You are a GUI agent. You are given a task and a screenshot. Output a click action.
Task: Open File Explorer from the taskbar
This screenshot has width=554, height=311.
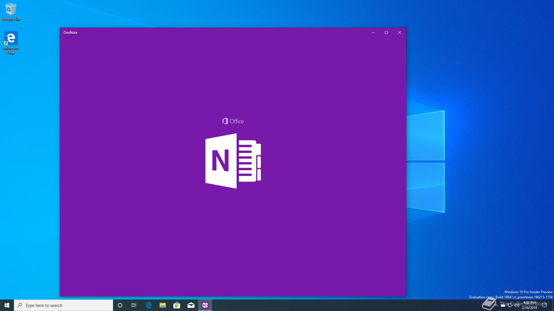[163, 305]
